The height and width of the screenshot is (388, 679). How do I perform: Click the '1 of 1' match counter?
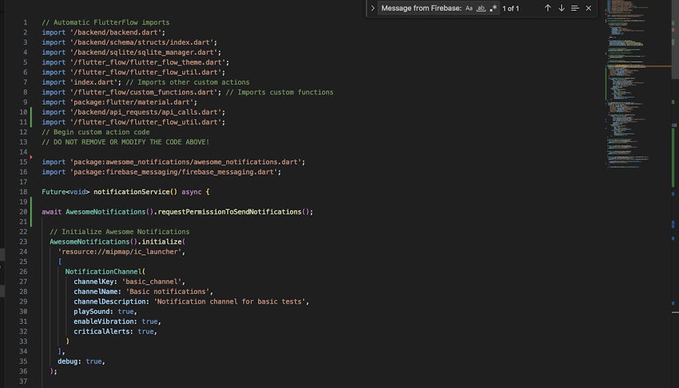[x=511, y=8]
